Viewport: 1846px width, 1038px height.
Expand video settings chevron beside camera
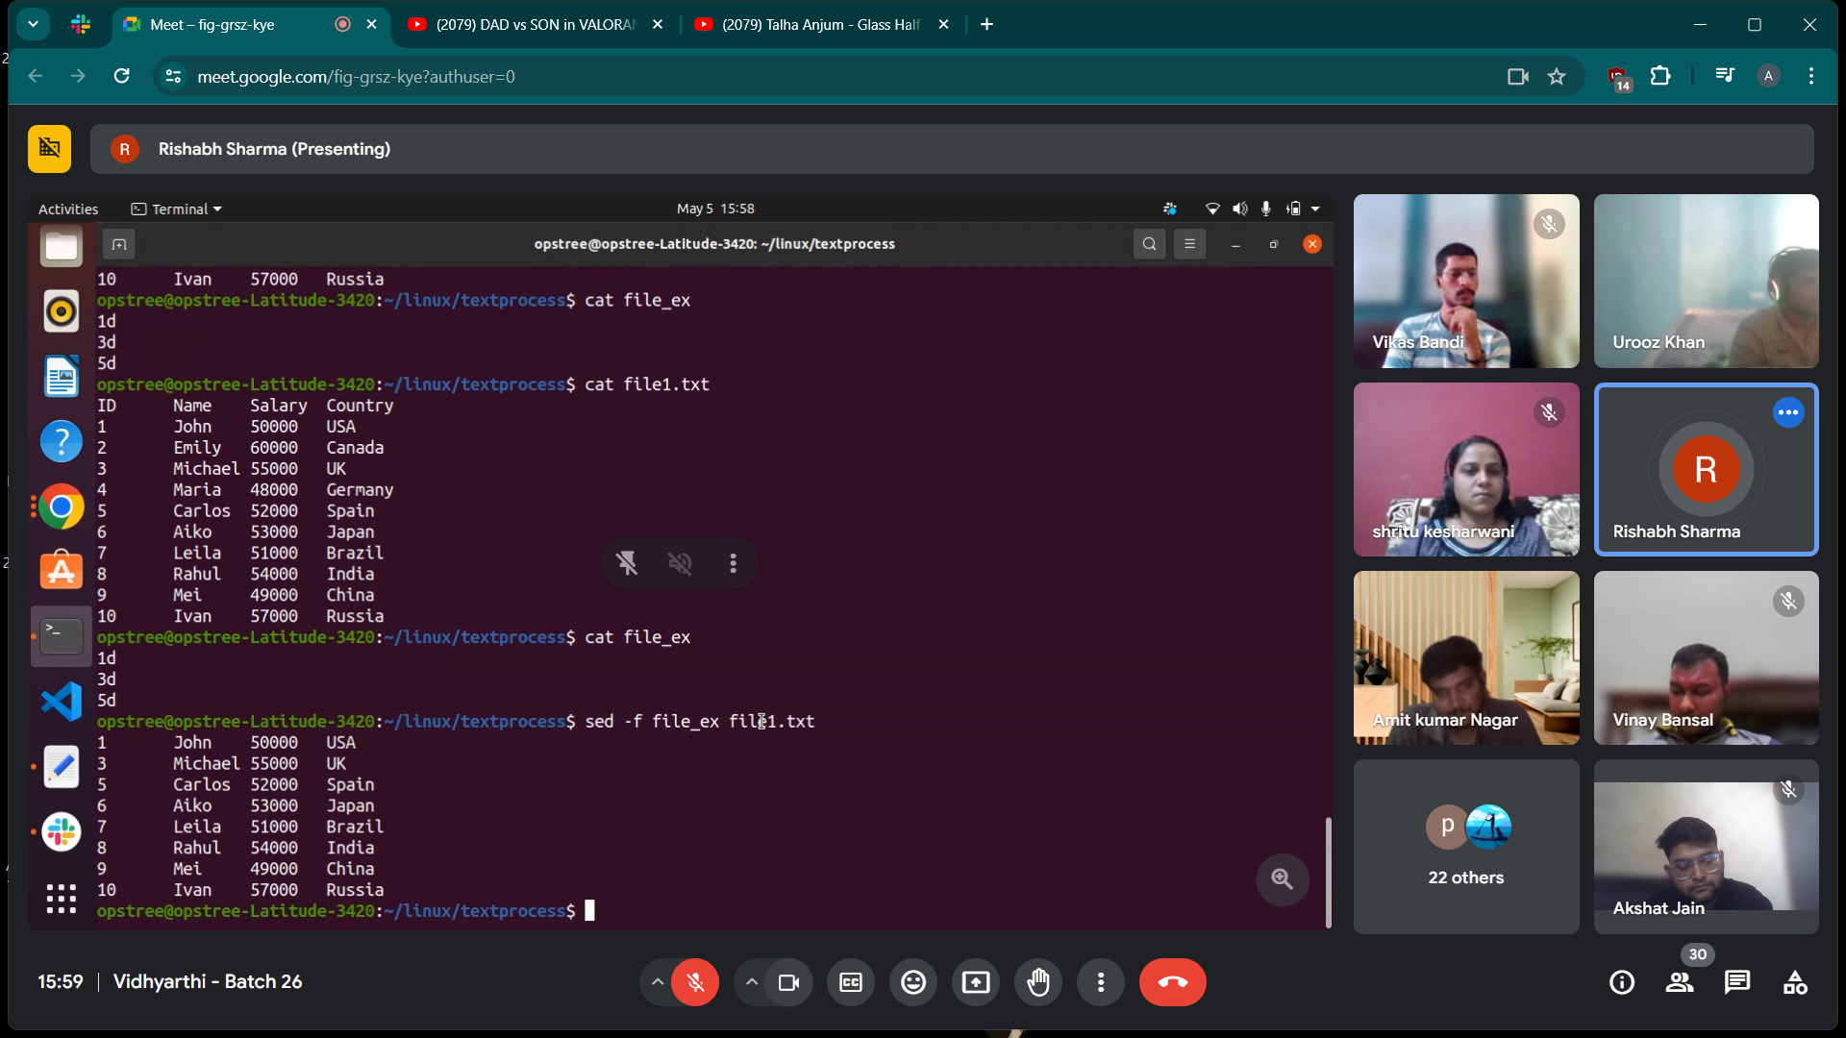(752, 982)
